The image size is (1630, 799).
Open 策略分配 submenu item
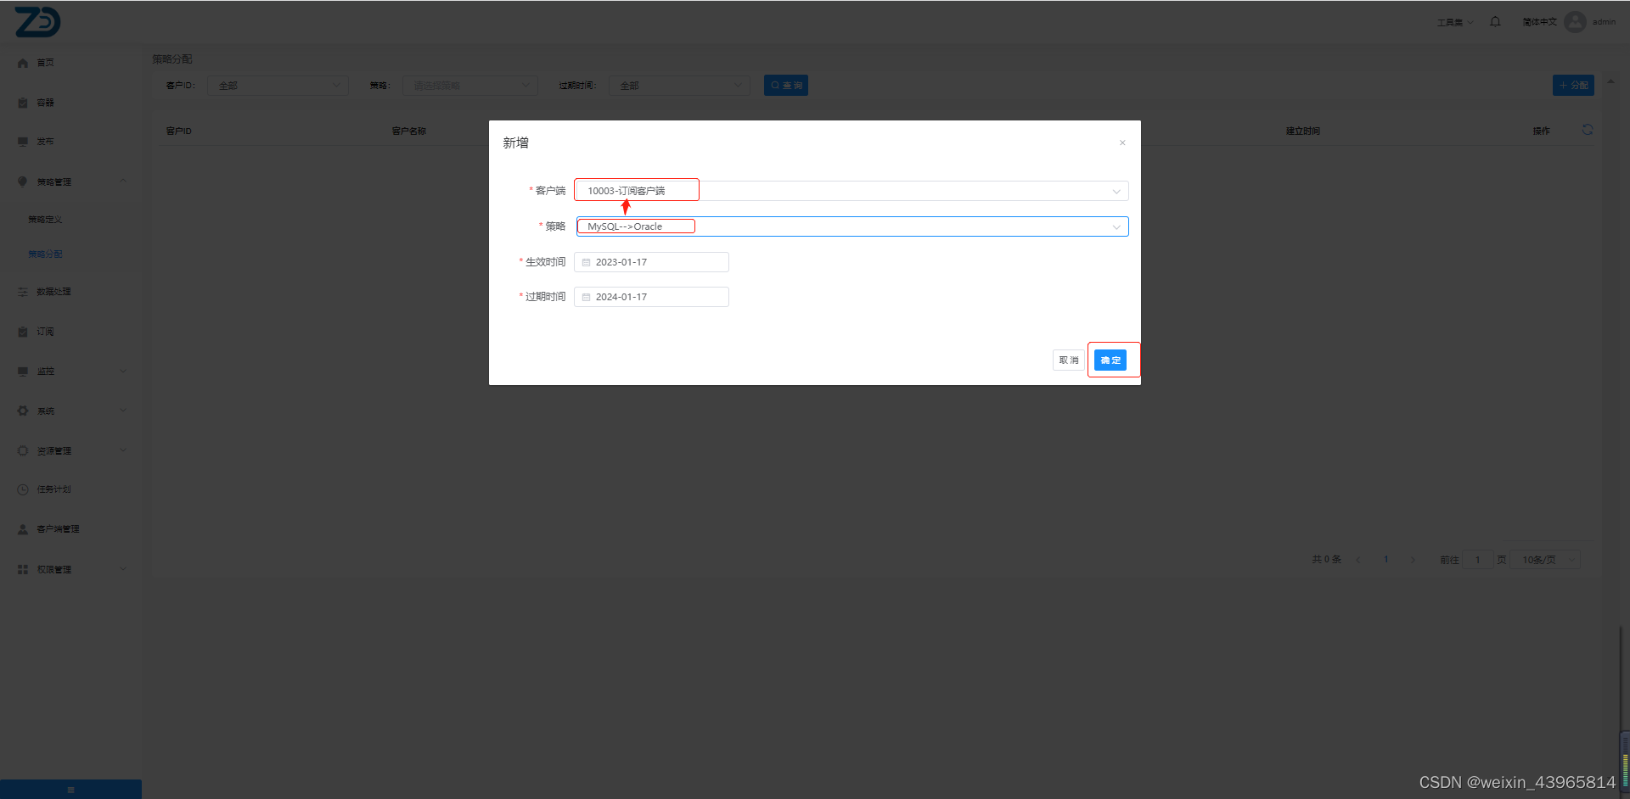(45, 254)
